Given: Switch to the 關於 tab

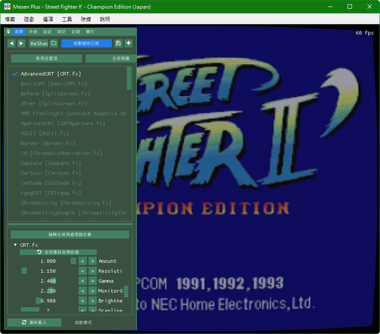Looking at the screenshot, I should tap(90, 32).
